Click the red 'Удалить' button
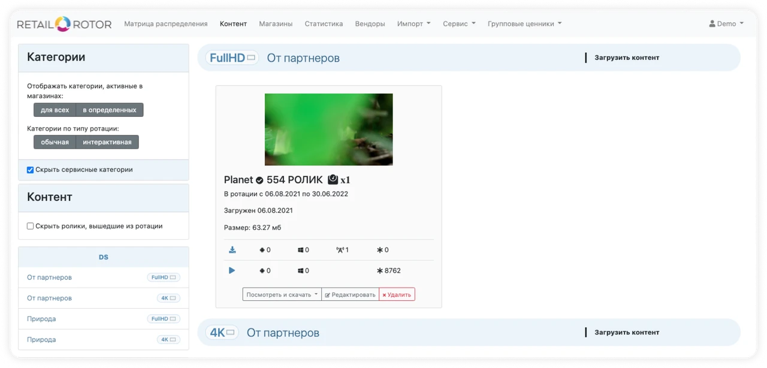The height and width of the screenshot is (368, 767). (397, 294)
